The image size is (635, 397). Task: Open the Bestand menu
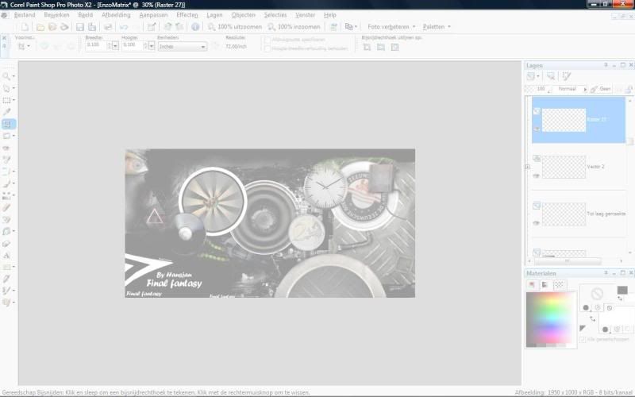25,15
